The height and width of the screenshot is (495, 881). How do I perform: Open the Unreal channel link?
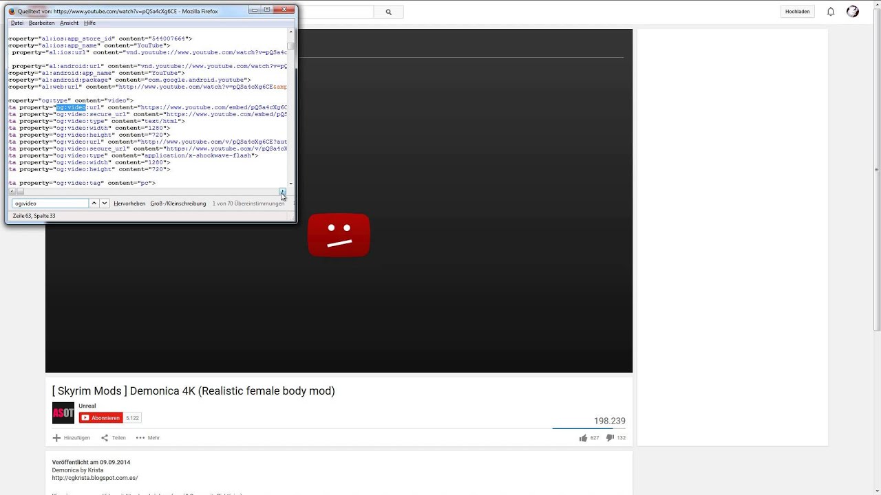point(87,406)
